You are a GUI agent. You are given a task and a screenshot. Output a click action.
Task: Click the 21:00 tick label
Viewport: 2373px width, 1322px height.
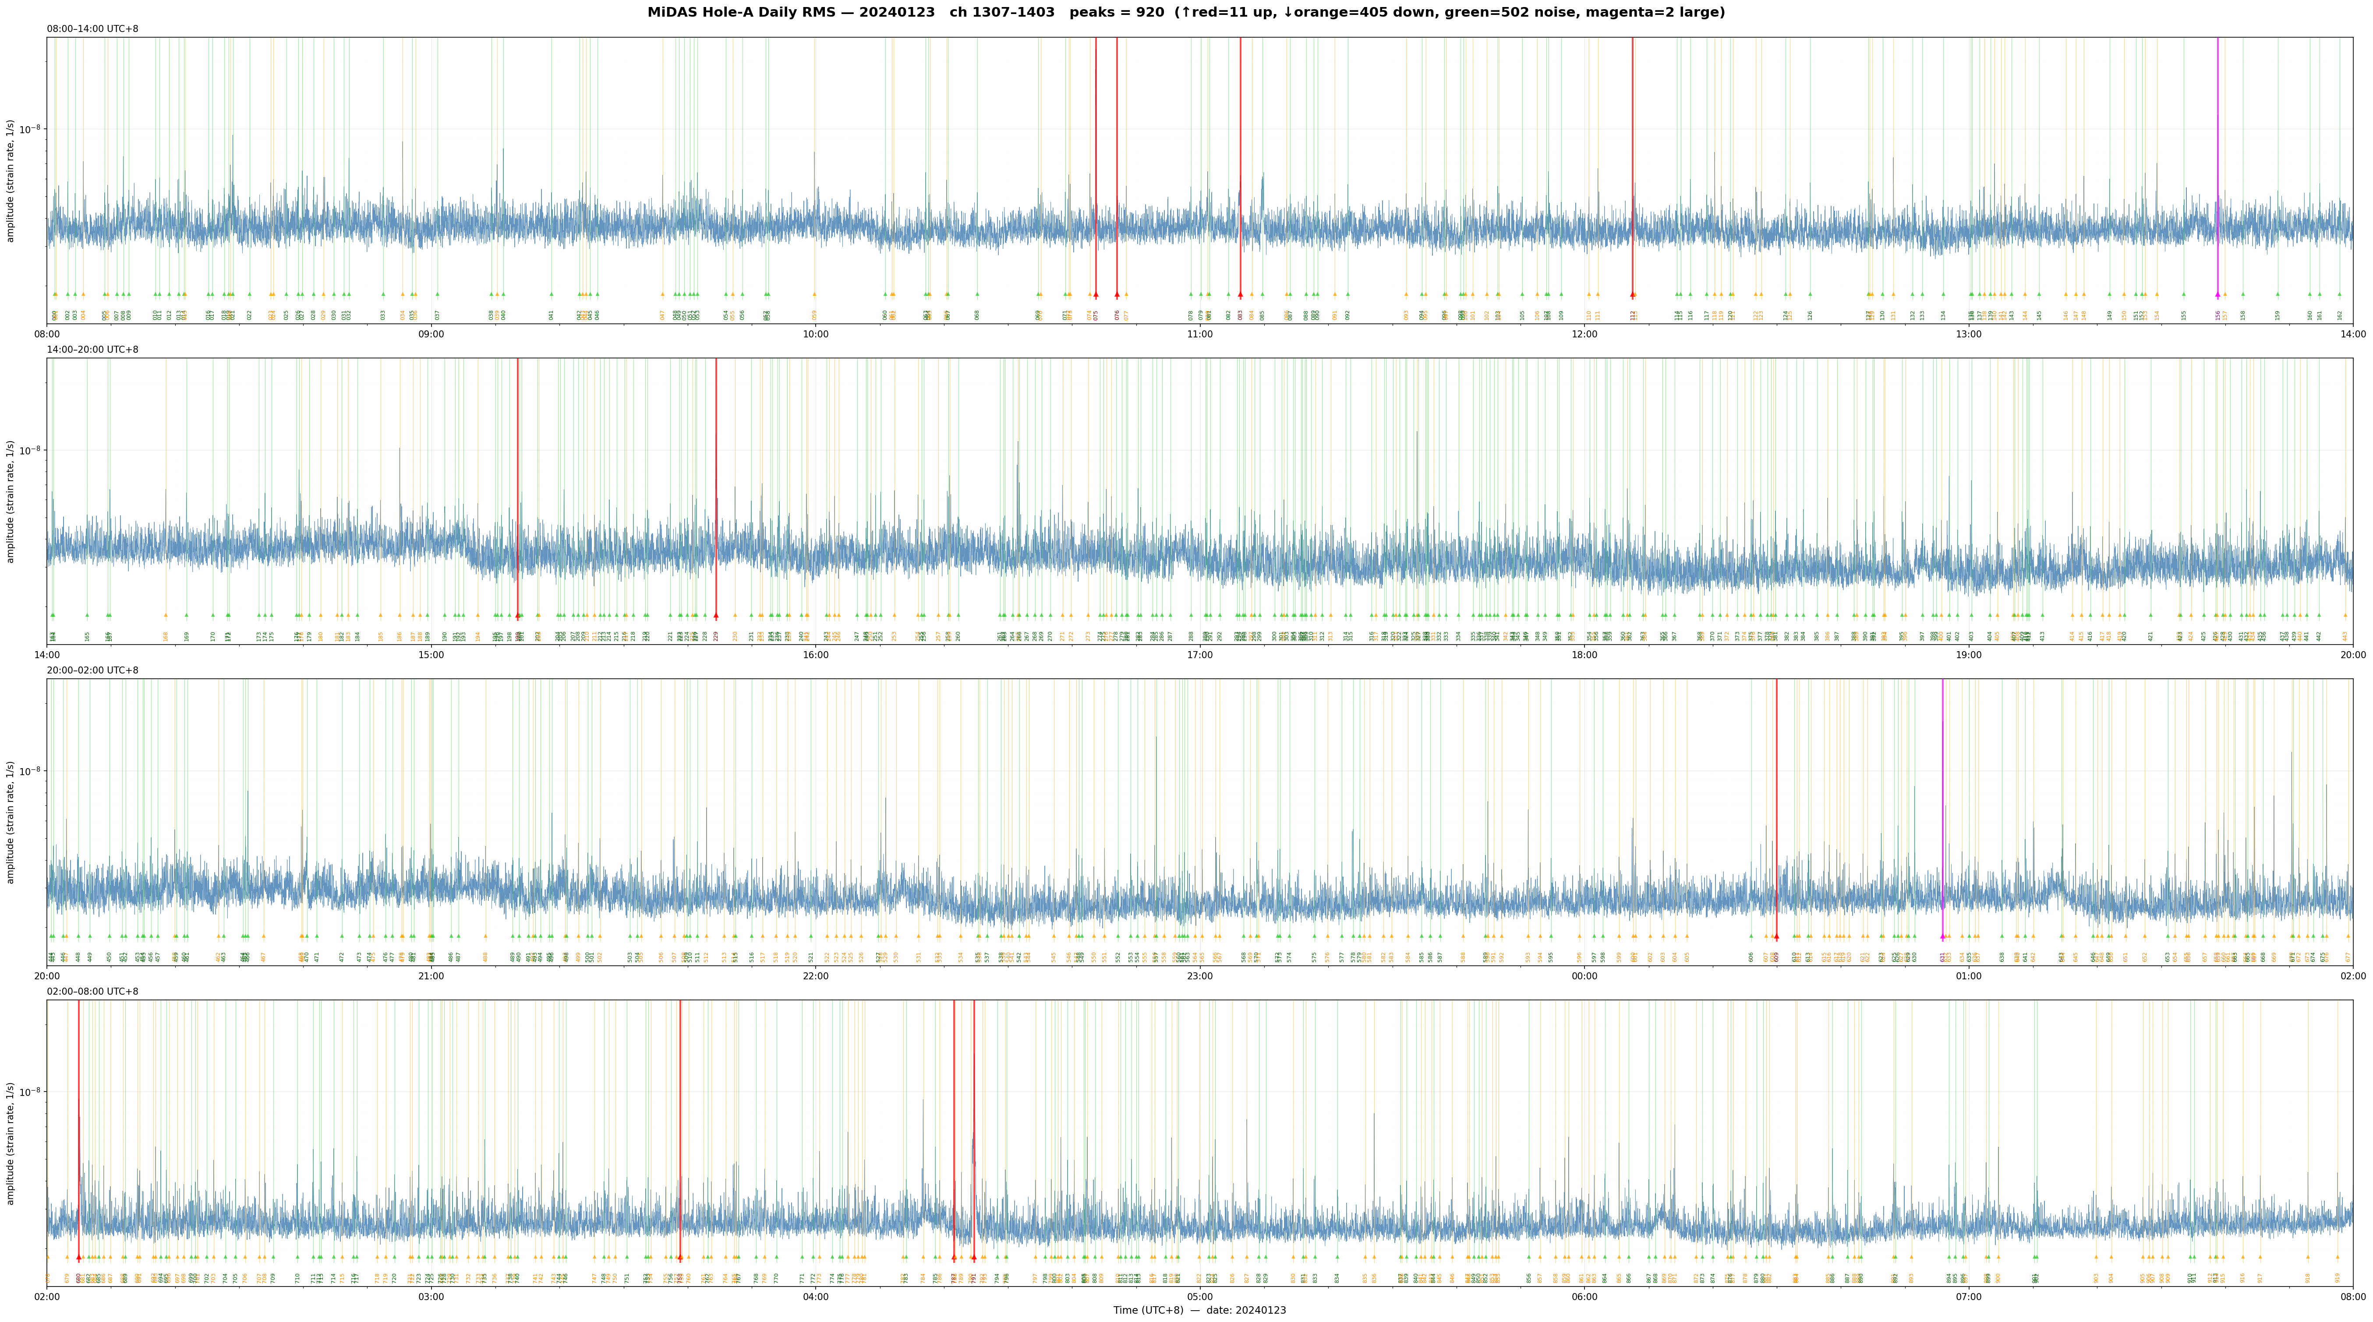point(431,975)
